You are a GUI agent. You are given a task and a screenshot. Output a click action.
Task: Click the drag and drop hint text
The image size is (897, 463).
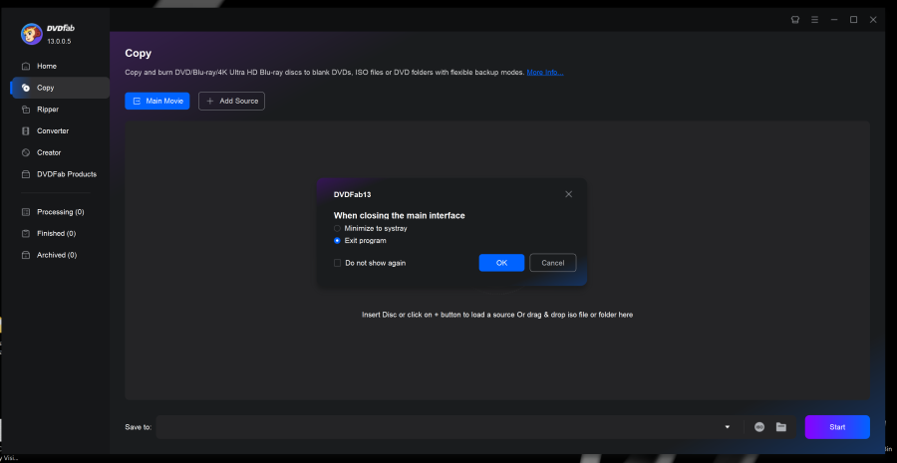(x=497, y=315)
